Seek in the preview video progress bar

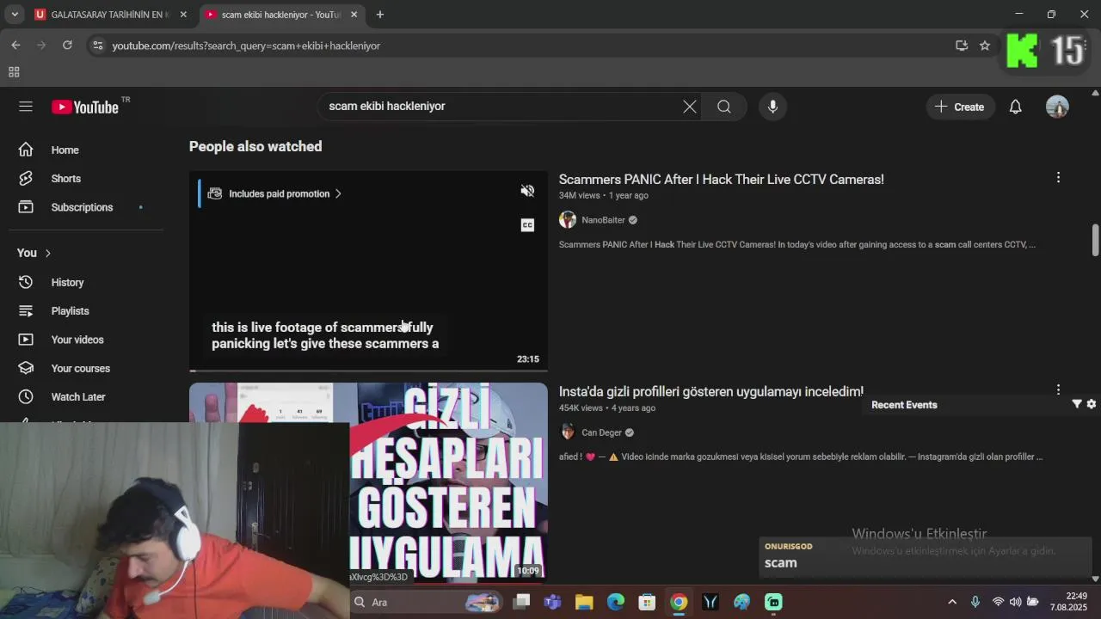pos(368,371)
